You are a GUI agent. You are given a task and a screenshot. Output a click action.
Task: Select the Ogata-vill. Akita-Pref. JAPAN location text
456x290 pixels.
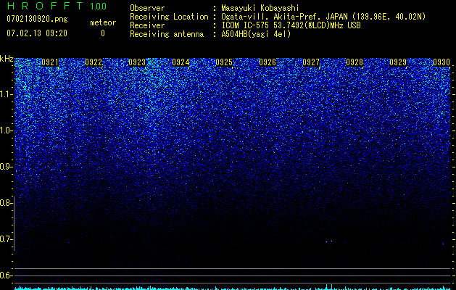point(323,17)
